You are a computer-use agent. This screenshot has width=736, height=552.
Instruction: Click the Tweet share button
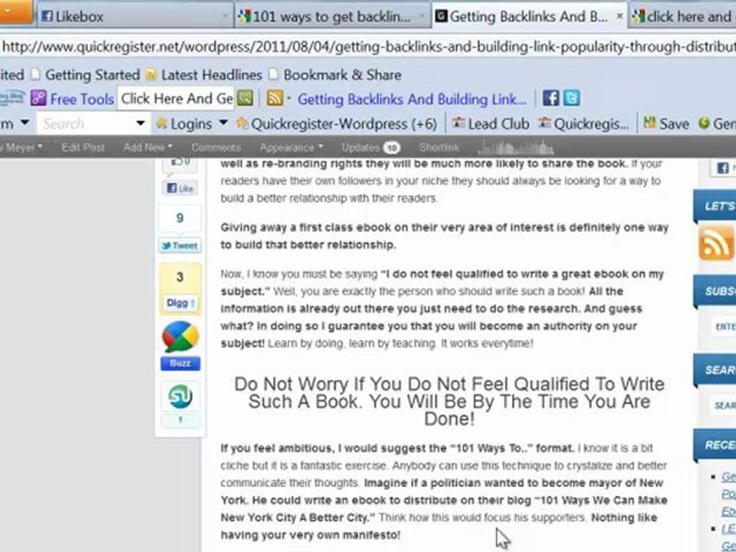tap(179, 245)
